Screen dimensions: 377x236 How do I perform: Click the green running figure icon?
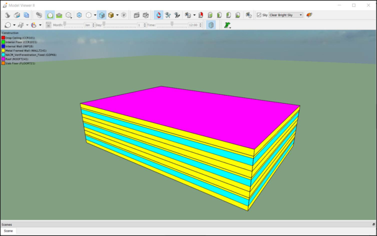[227, 25]
